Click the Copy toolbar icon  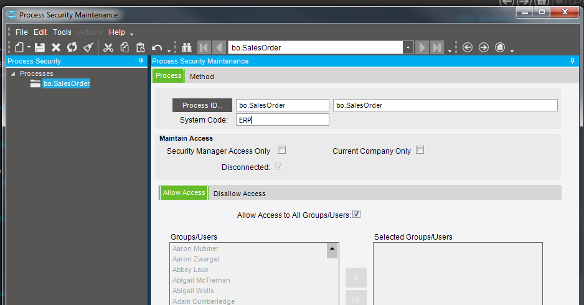coord(125,48)
